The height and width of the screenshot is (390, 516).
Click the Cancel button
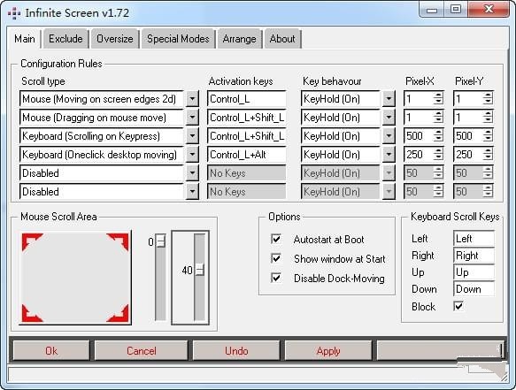pyautogui.click(x=142, y=351)
